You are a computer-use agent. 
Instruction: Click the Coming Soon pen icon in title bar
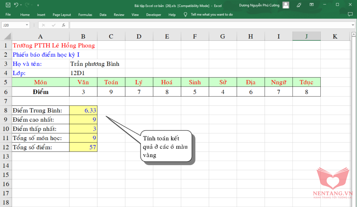299,5
